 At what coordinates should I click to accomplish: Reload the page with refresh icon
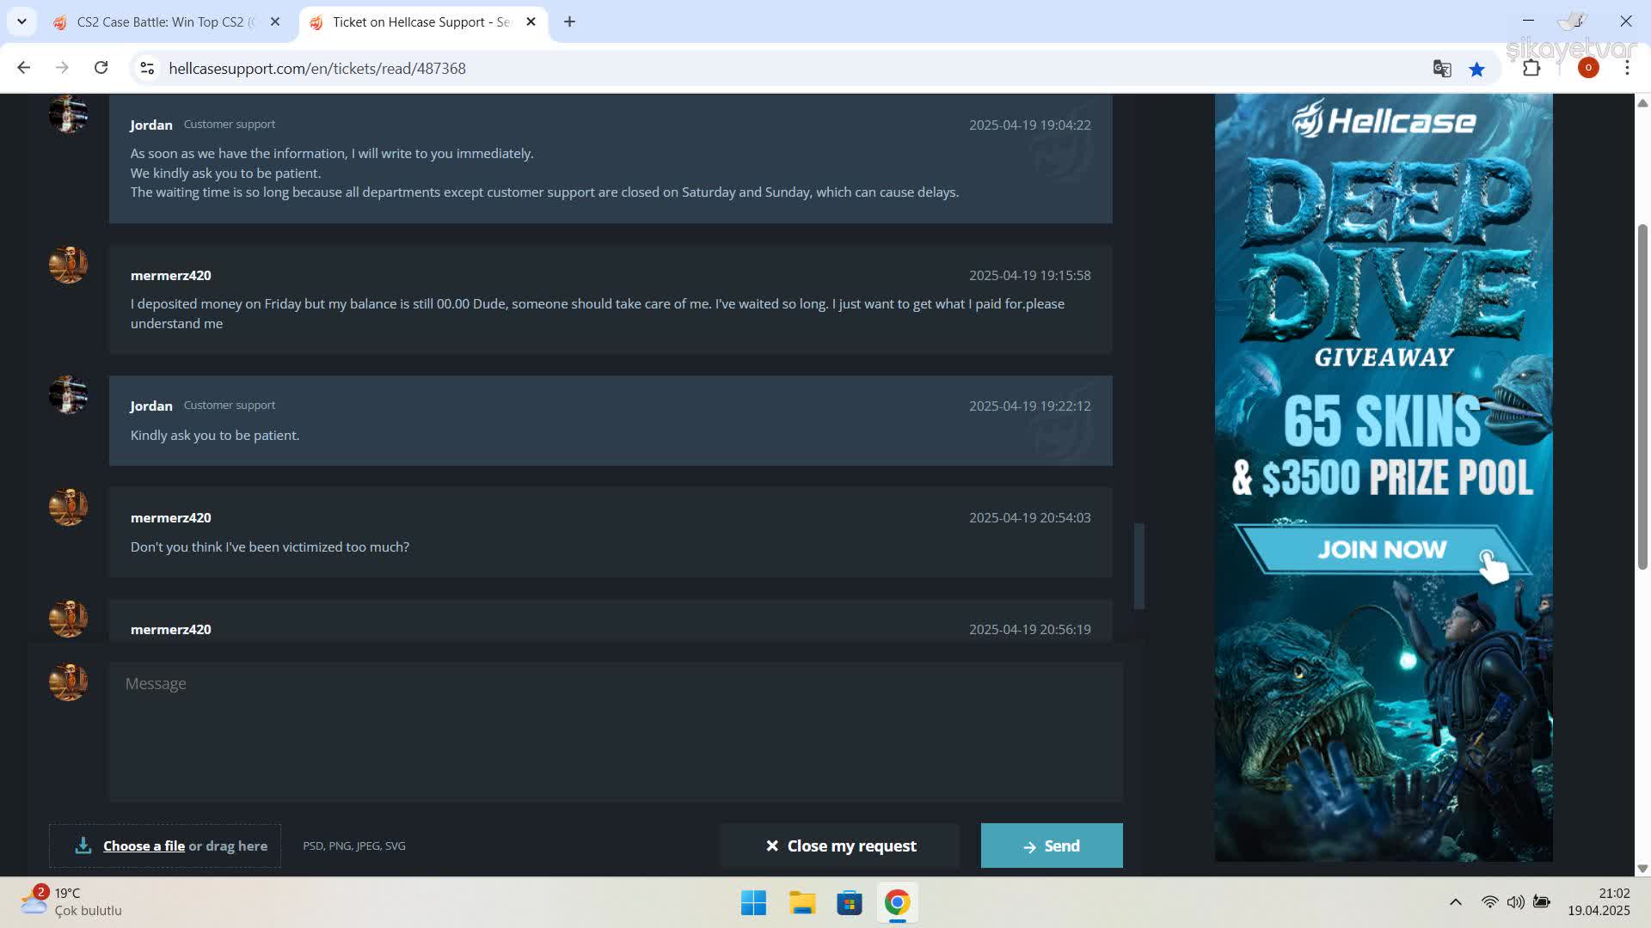click(x=101, y=68)
